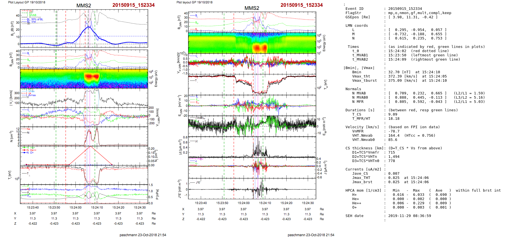Click the 'D1=TCS*Vnmfr' thickness label

pyautogui.click(x=366, y=152)
